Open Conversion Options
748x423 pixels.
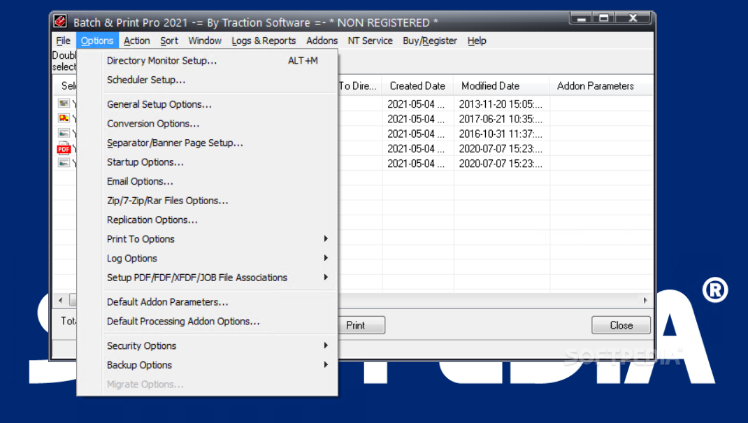207,124
